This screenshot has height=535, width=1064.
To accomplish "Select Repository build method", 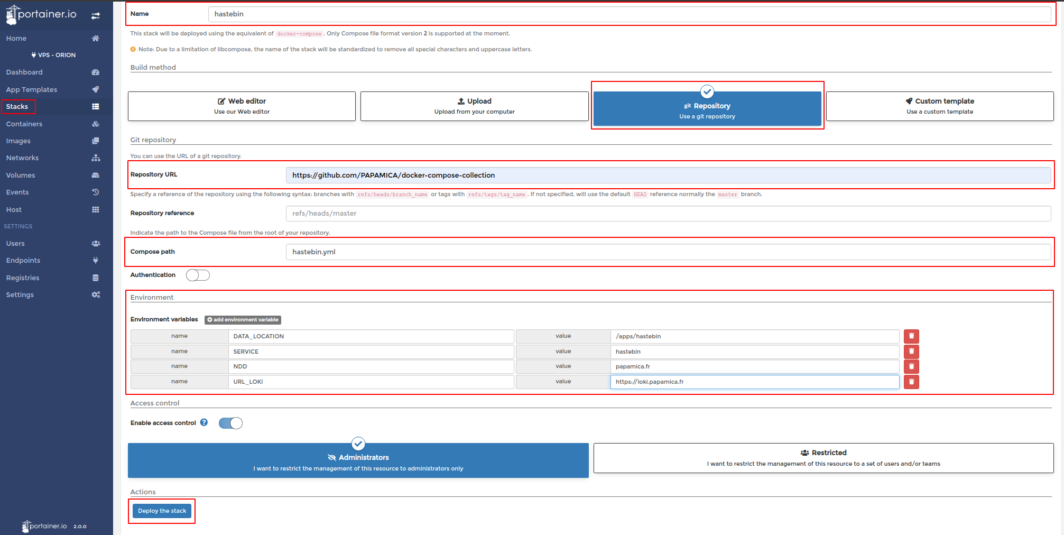I will [x=707, y=108].
